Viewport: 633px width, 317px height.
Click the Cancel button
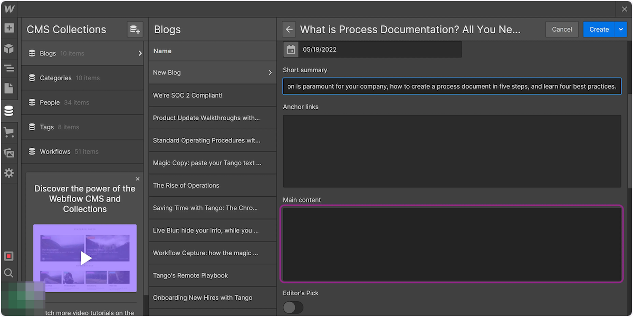(562, 30)
